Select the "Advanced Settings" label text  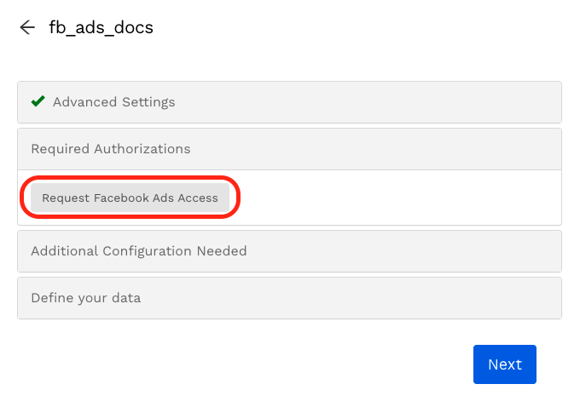(113, 102)
